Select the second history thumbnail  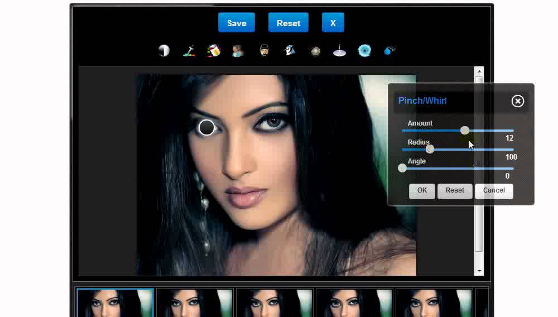(x=195, y=303)
